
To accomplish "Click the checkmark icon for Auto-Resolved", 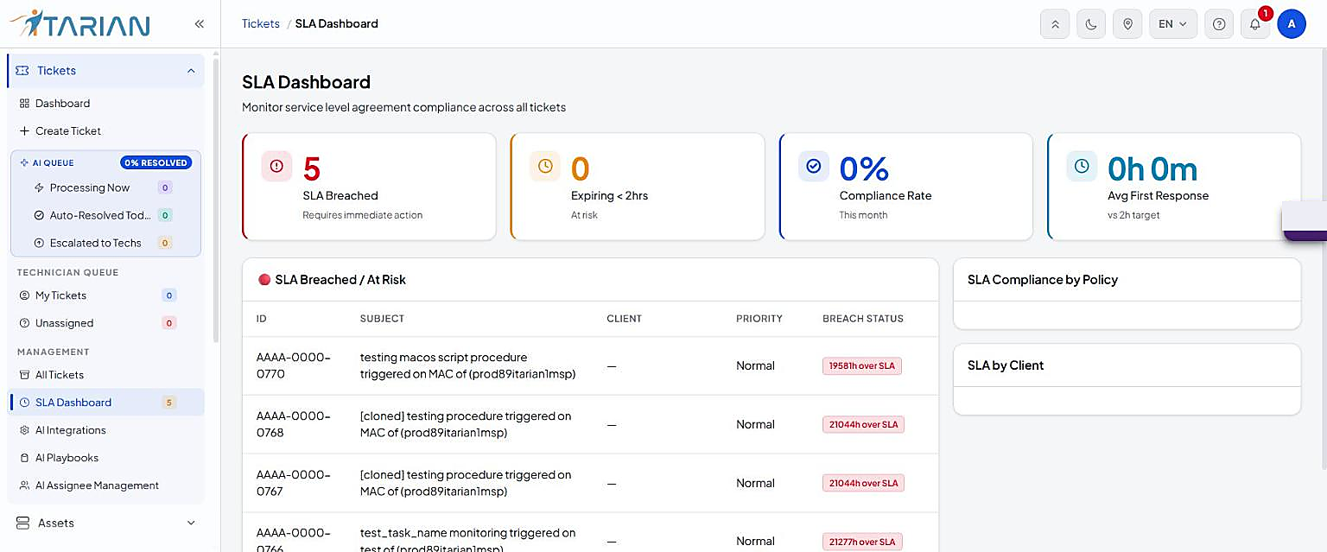I will pyautogui.click(x=39, y=215).
